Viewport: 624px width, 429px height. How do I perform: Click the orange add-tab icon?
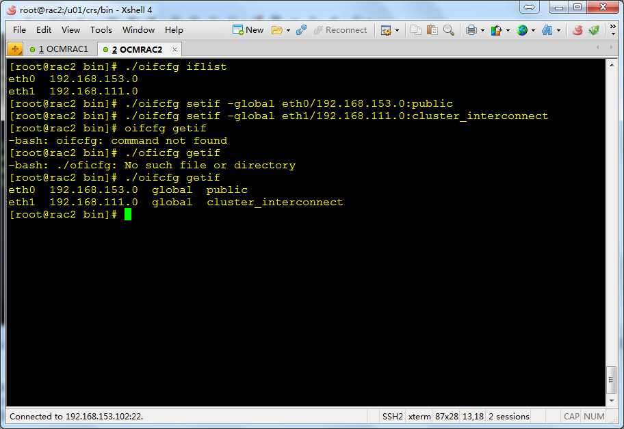click(x=15, y=49)
